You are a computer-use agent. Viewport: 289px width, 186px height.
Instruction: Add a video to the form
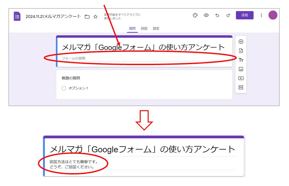241,78
